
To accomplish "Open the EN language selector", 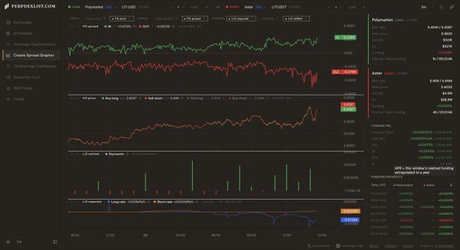I will [x=19, y=242].
